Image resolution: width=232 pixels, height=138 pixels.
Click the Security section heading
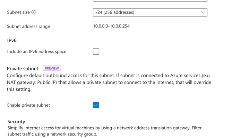pos(16,121)
